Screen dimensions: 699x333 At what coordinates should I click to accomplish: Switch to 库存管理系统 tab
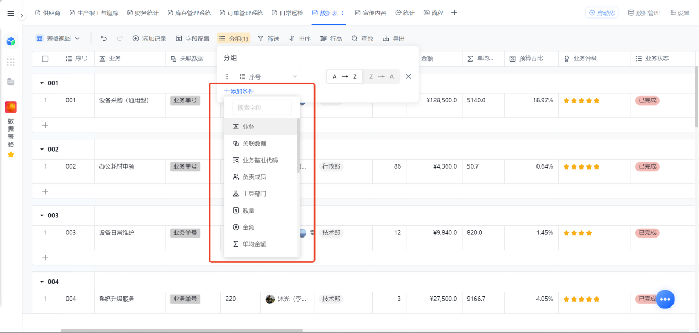point(189,13)
